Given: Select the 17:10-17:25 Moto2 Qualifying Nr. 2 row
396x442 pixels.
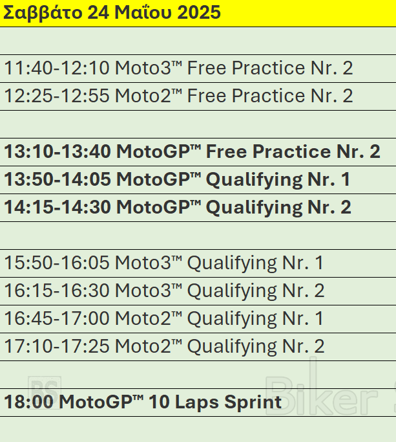Looking at the screenshot, I should [x=198, y=347].
